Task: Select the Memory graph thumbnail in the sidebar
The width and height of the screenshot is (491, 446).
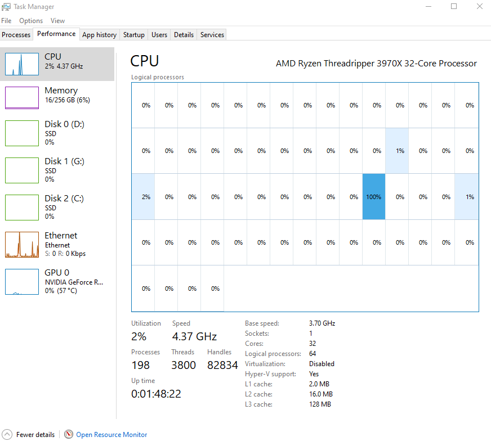Action: [x=22, y=98]
